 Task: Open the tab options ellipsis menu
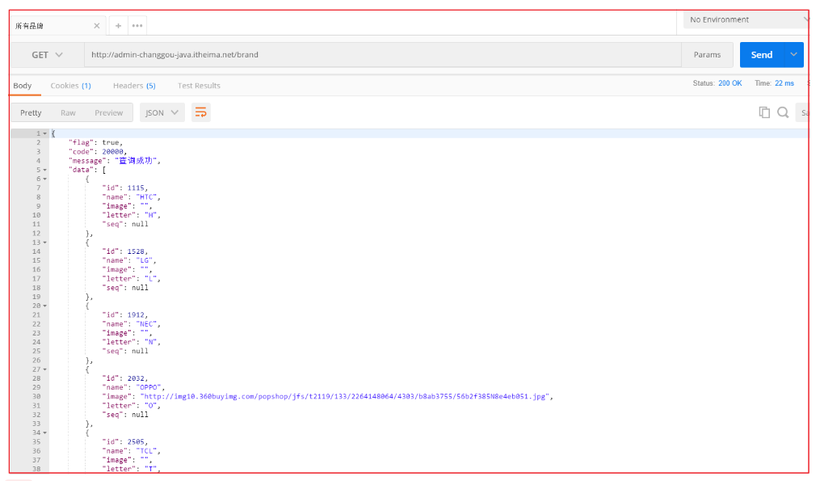(137, 26)
